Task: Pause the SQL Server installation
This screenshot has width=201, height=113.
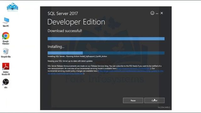Action: [133, 100]
